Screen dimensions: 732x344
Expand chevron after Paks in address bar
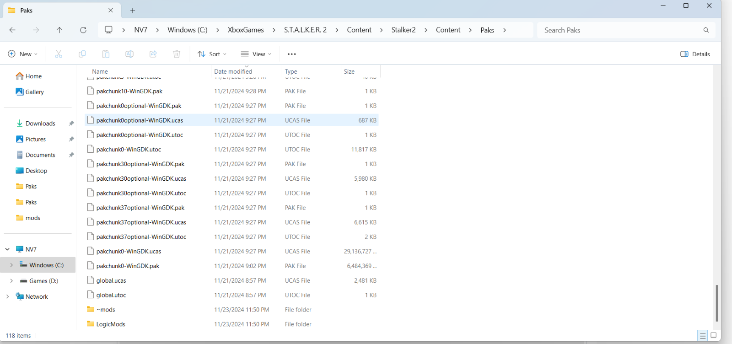click(x=505, y=30)
